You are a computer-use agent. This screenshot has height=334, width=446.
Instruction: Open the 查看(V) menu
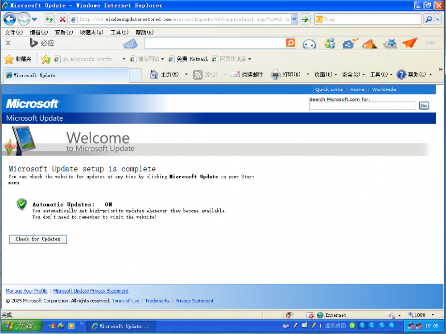click(64, 33)
